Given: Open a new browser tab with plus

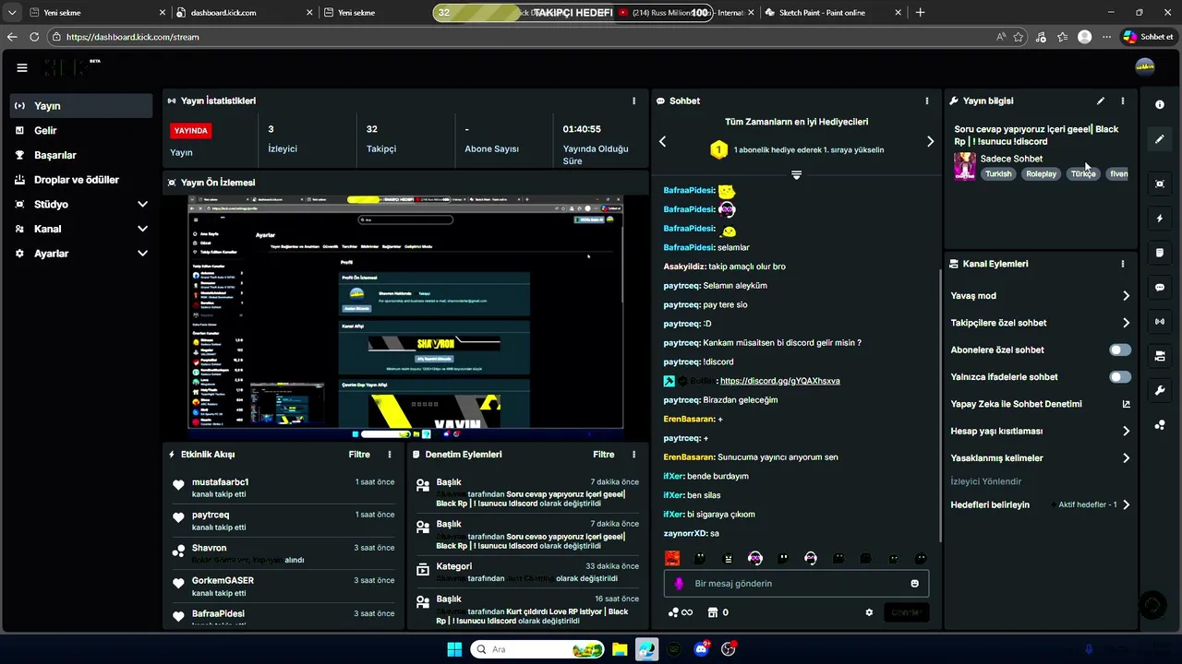Looking at the screenshot, I should [x=920, y=13].
